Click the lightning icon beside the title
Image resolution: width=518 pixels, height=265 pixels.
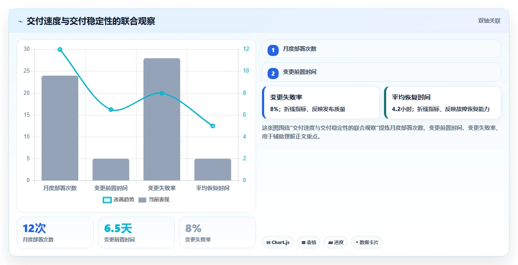tap(20, 21)
